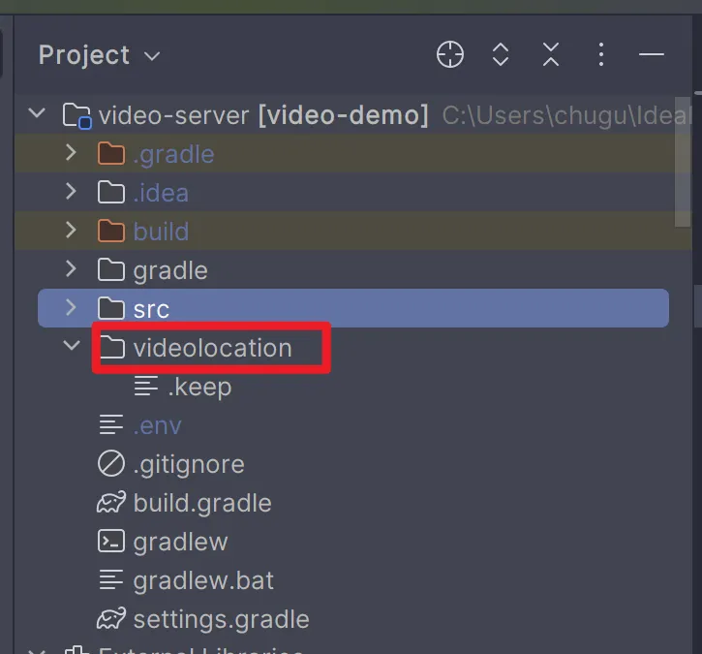Click the build.gradle elephant icon
702x654 pixels.
coord(112,503)
